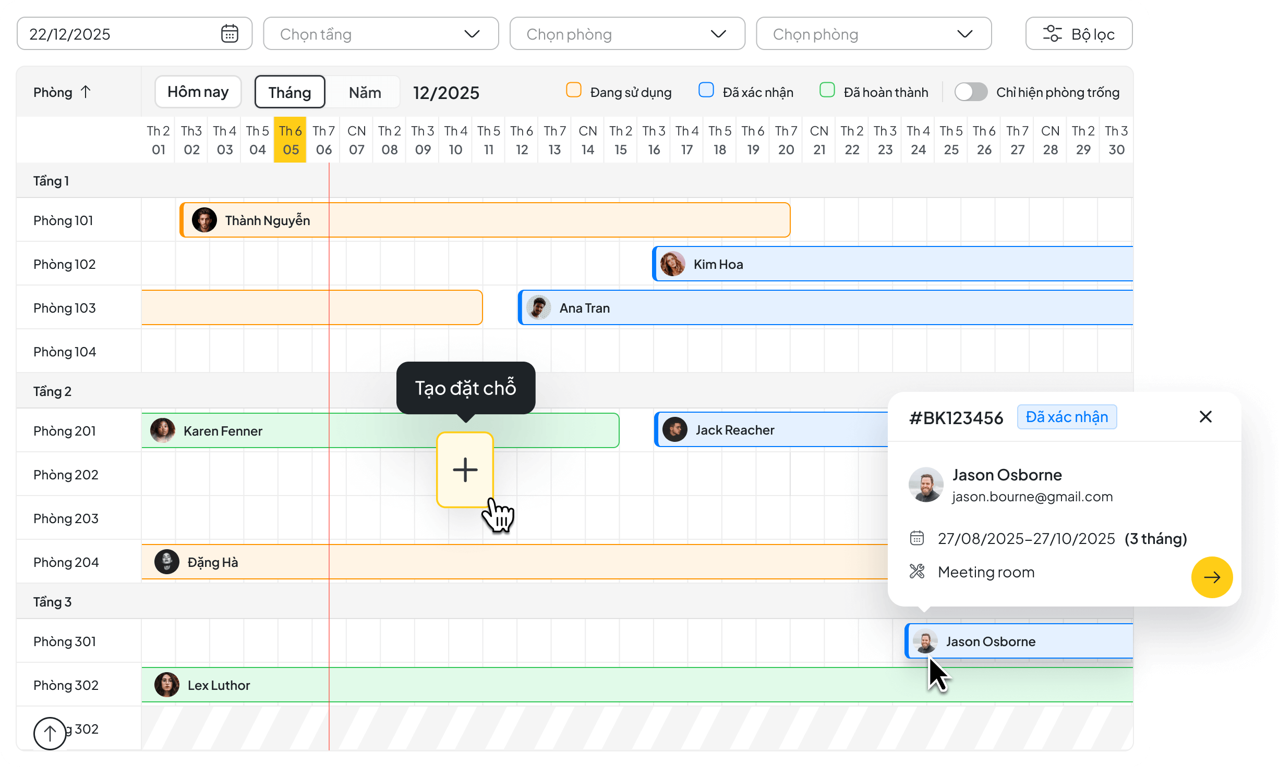Expand the Chọn tầng dropdown
Screen dimensions: 1279x767
[x=381, y=34]
